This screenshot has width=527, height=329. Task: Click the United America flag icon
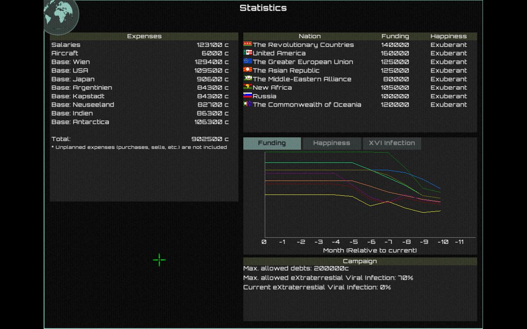247,53
